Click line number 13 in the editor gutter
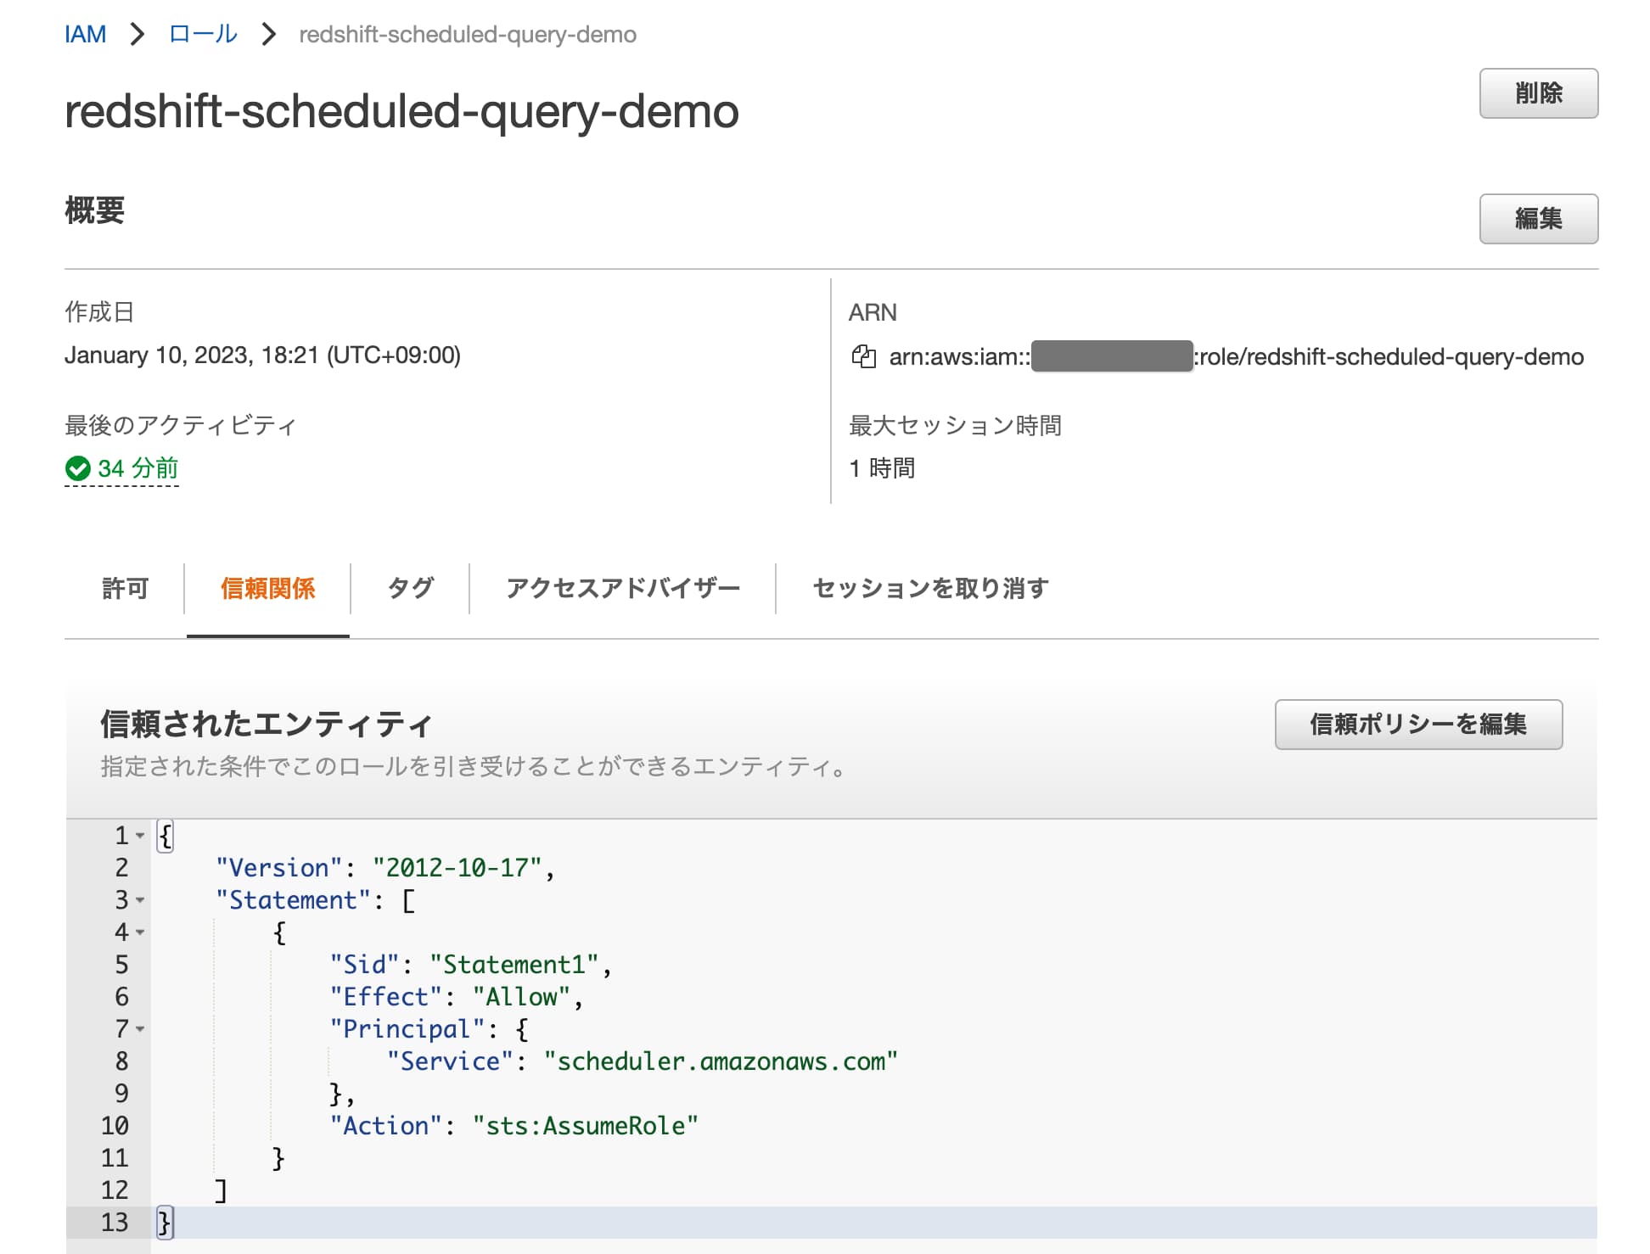This screenshot has width=1650, height=1254. [x=115, y=1223]
